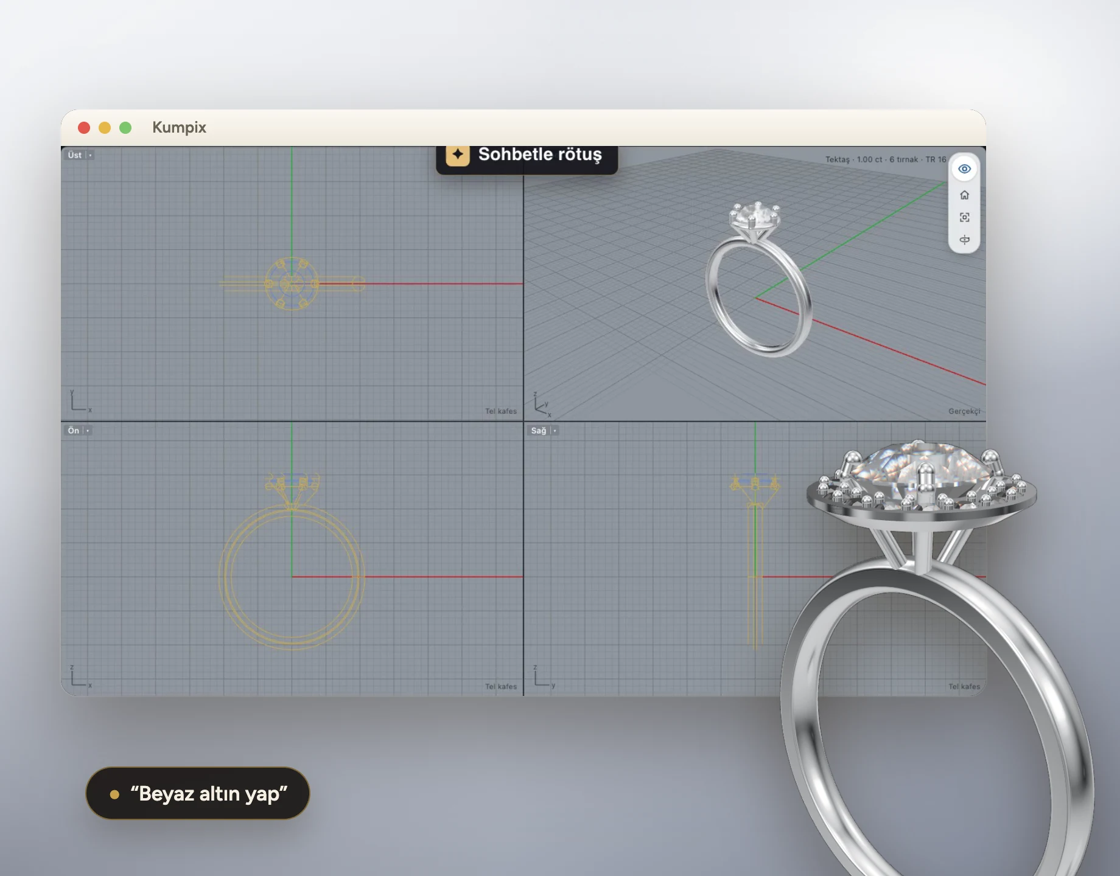Click the frame-to-fit focus icon

[964, 217]
